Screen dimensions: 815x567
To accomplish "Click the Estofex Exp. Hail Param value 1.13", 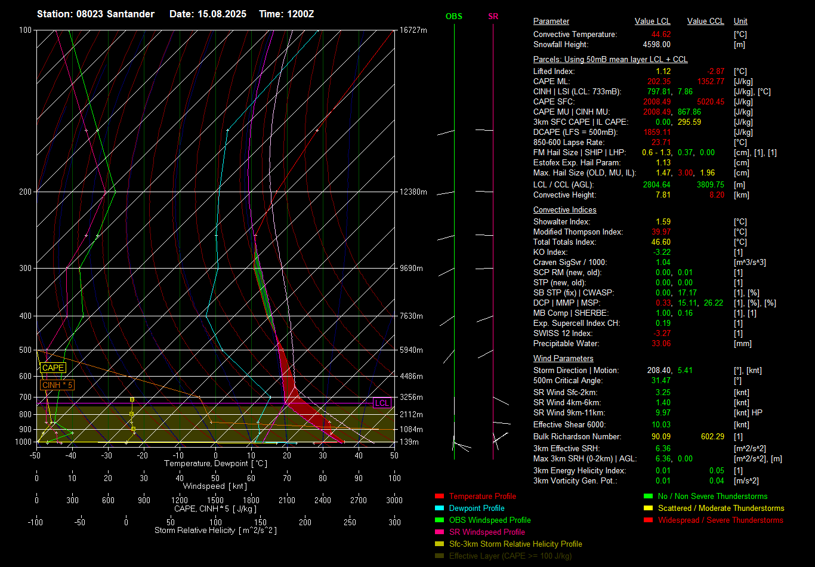I will point(663,163).
